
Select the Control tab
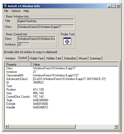(x=23, y=58)
